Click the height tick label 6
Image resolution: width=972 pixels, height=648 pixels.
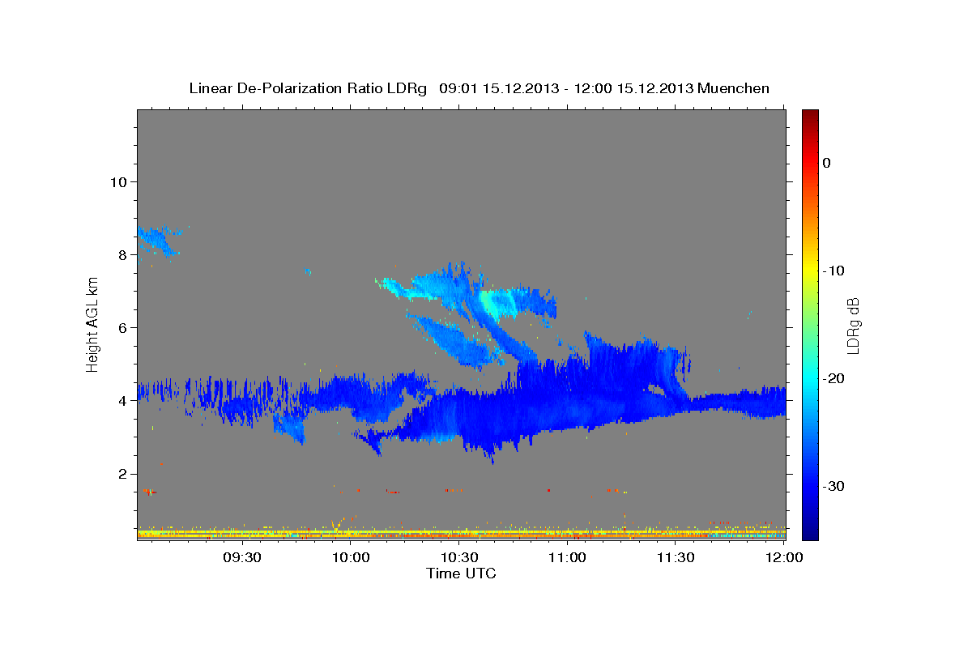coord(122,327)
